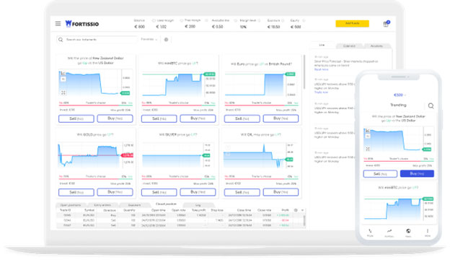Open the hamburger menu beside Fortissio logo

click(x=58, y=24)
